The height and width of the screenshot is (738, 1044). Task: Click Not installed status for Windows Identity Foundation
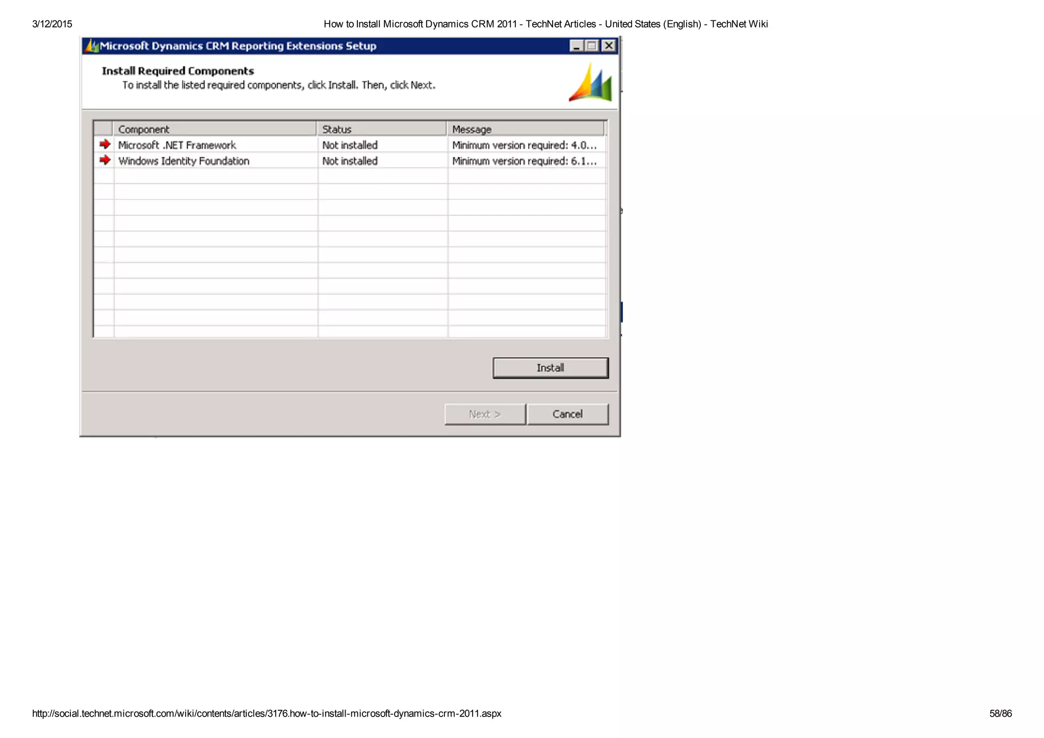350,161
